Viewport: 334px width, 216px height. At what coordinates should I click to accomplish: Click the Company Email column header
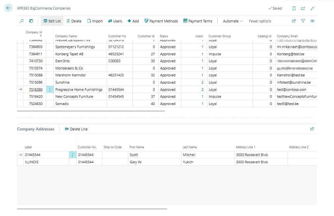pyautogui.click(x=287, y=36)
